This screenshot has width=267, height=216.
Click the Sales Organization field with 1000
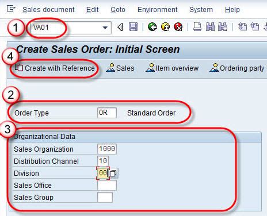pos(107,149)
